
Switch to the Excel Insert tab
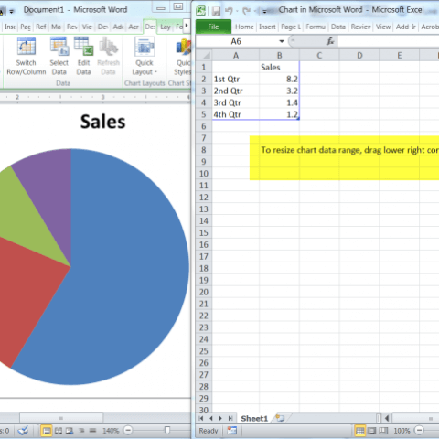(x=267, y=27)
